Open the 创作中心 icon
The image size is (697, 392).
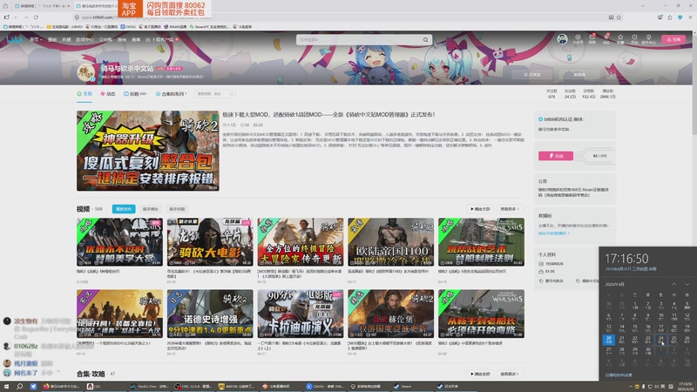(648, 39)
